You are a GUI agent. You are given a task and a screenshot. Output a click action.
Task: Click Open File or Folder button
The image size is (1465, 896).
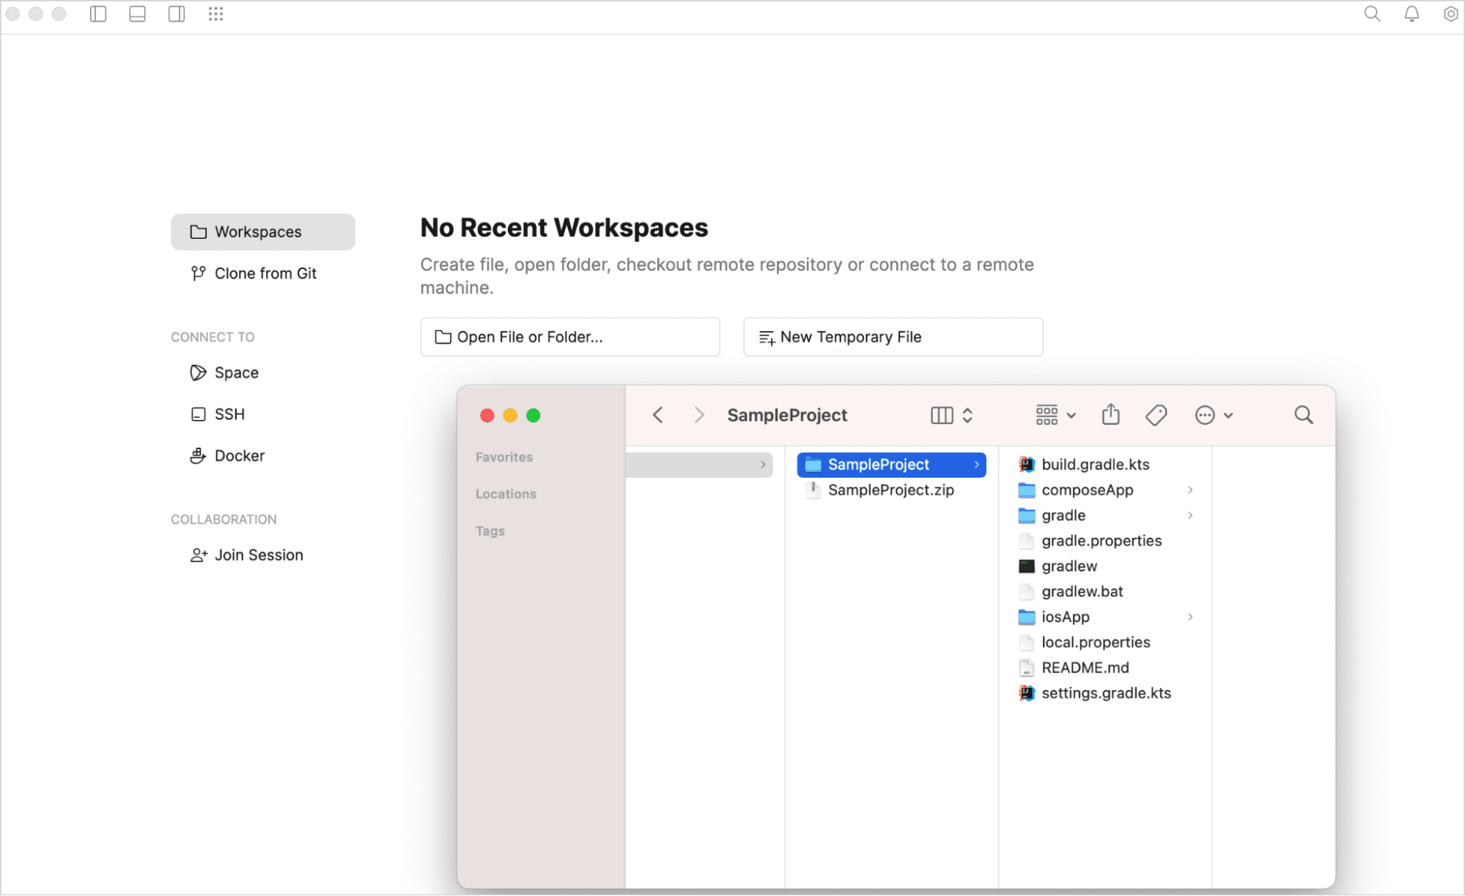pos(569,337)
